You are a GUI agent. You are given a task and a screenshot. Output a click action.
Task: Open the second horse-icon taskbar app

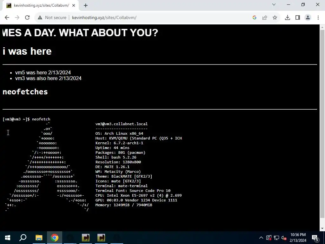point(101,238)
